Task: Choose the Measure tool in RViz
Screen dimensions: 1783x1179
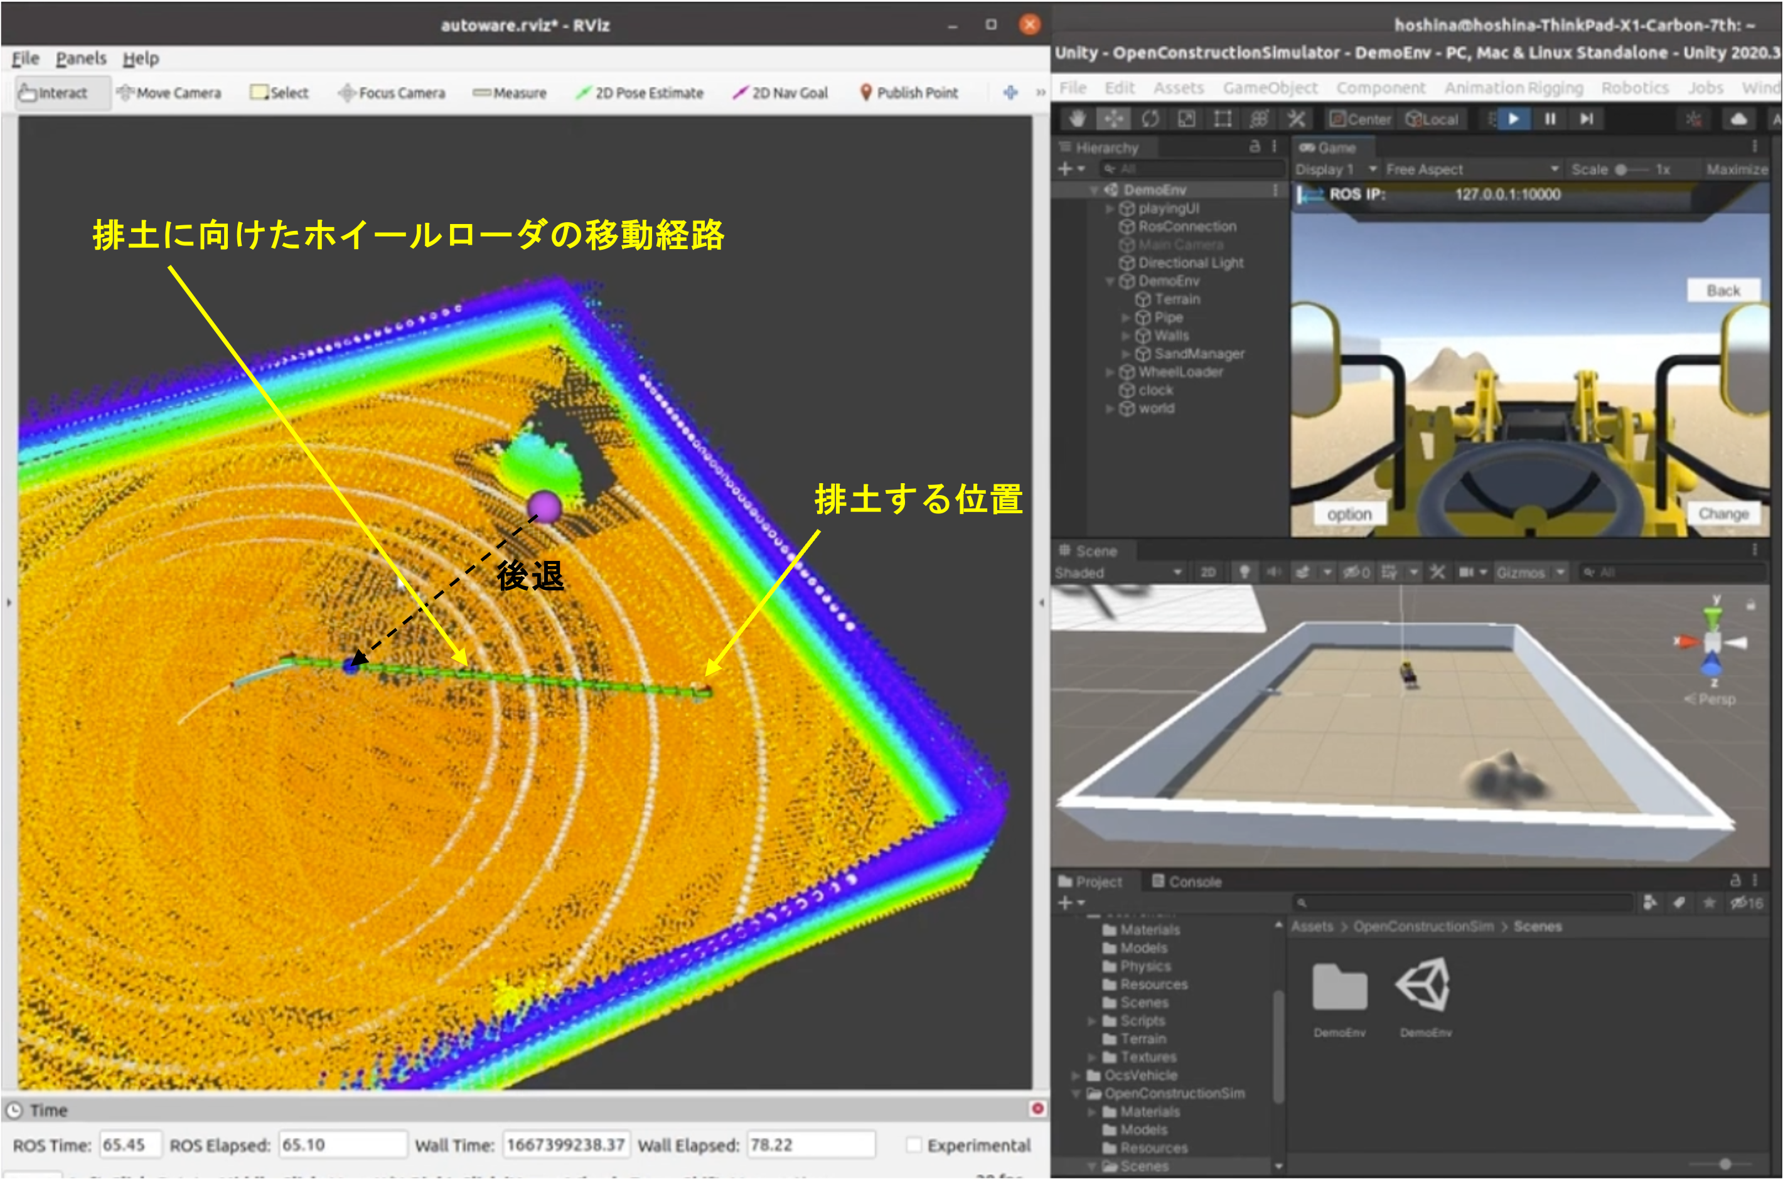Action: tap(510, 92)
